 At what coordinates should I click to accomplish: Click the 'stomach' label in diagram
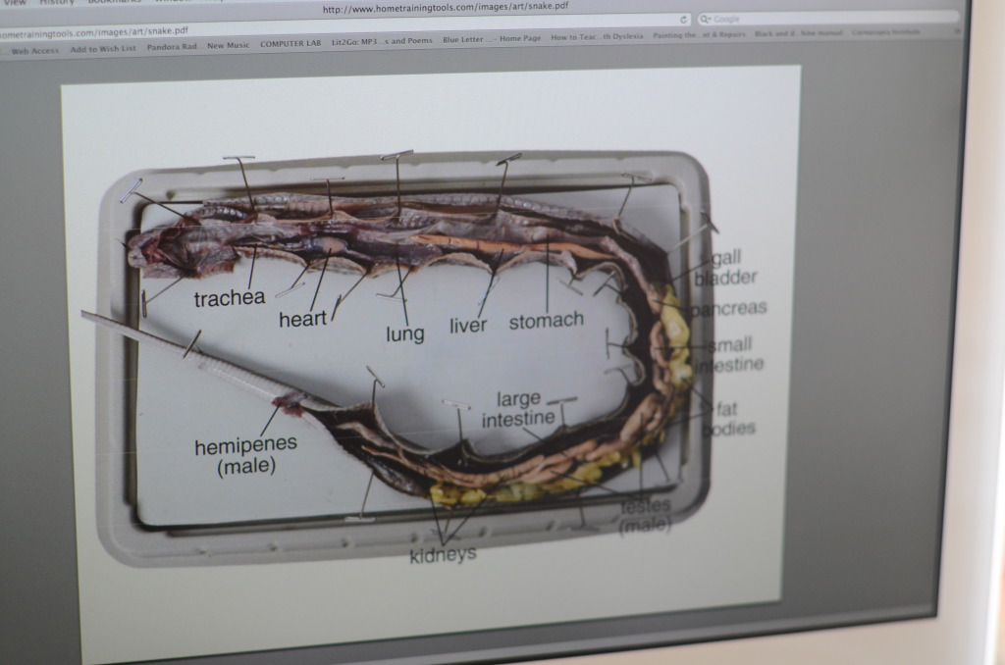(x=546, y=321)
